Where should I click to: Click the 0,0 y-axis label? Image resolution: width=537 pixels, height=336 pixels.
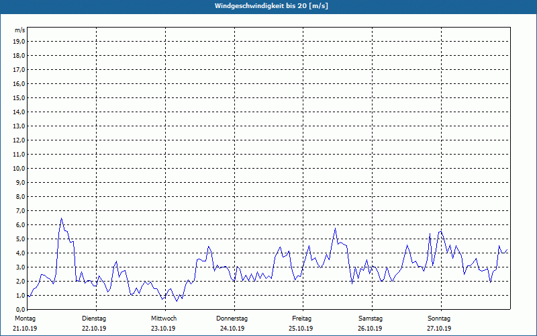pyautogui.click(x=21, y=309)
